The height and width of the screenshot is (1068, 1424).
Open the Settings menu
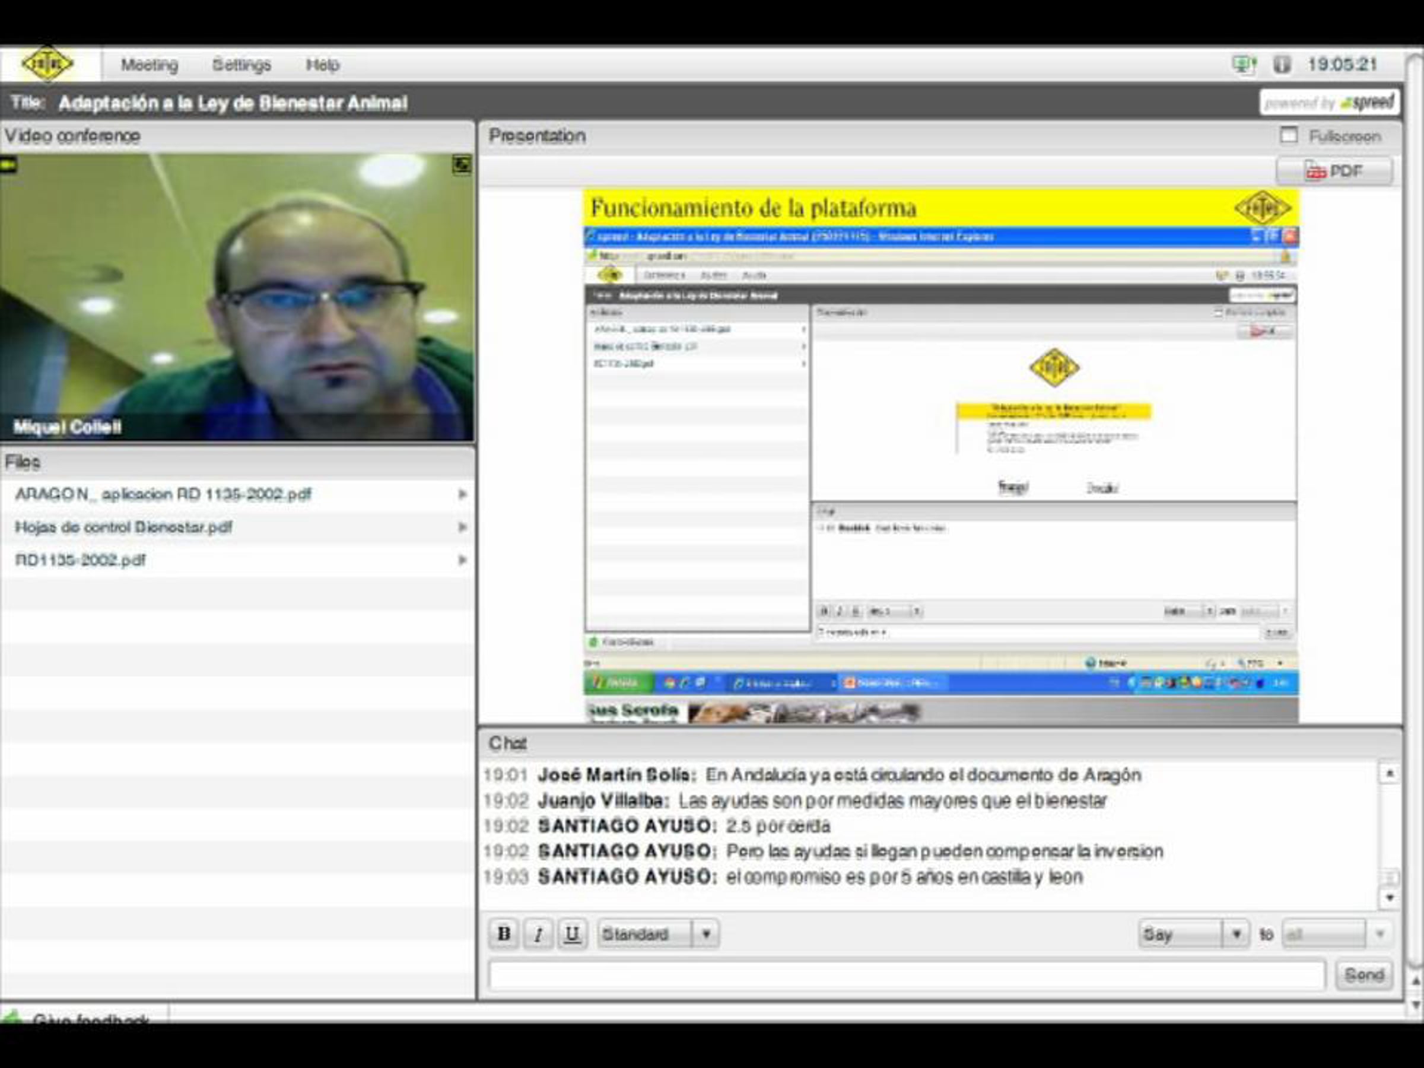[241, 65]
